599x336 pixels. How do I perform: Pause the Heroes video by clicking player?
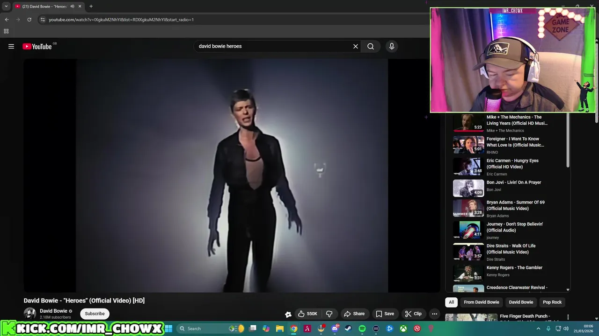[x=232, y=175]
